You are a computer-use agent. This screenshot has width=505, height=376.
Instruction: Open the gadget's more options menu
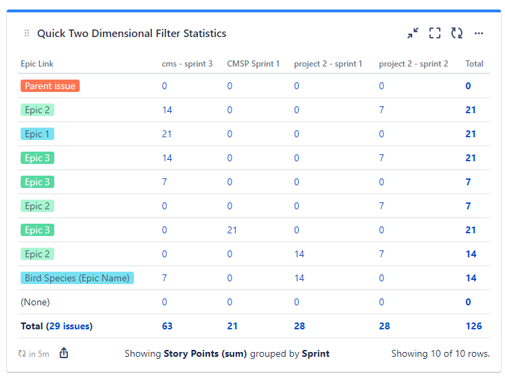coord(479,33)
